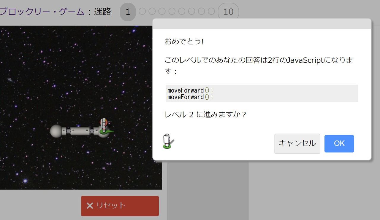
Task: Select the level 2 small circle
Action: [142, 11]
